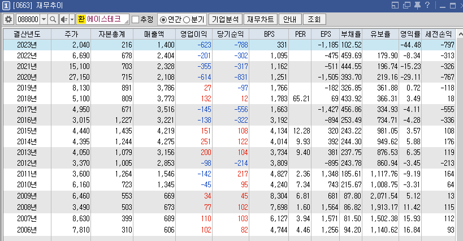The height and width of the screenshot is (241, 463).
Task: Click the EPS column header
Action: 326,35
